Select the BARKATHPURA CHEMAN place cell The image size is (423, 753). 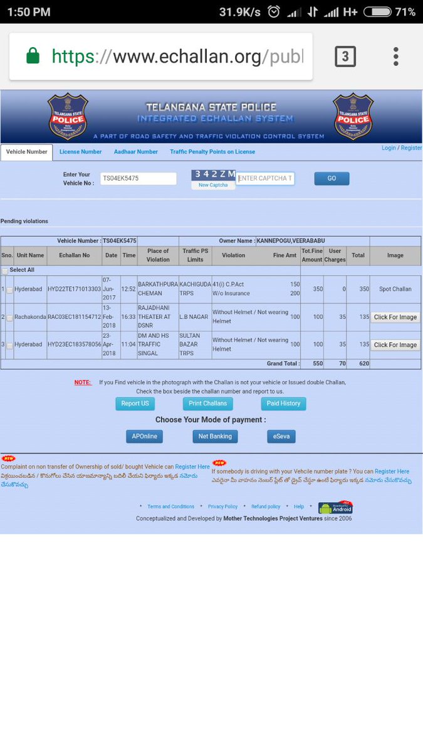coord(158,289)
